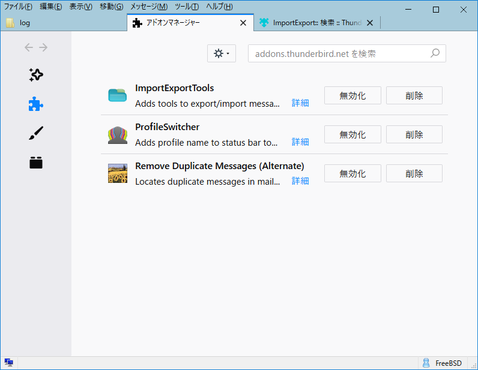Switch to the log tab
The height and width of the screenshot is (370, 478).
click(x=64, y=23)
